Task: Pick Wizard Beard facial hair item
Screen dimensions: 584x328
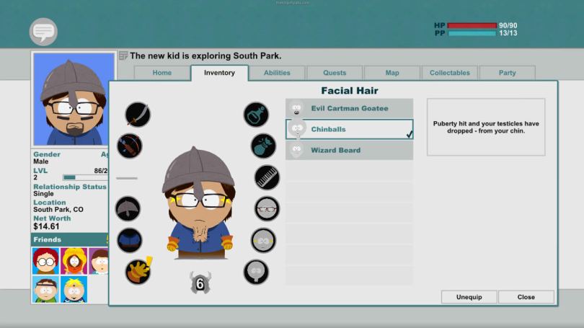Action: coord(350,150)
